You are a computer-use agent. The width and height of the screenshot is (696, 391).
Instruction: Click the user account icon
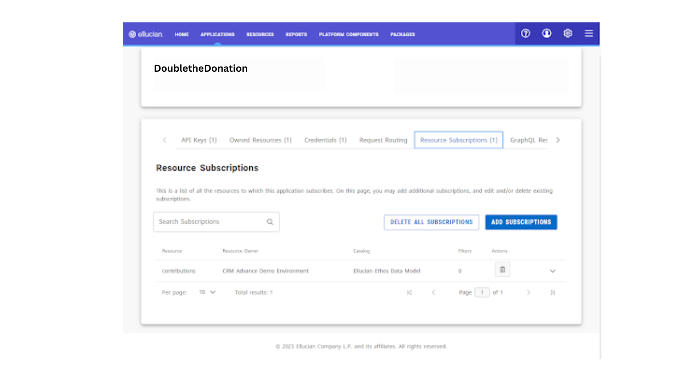point(546,33)
